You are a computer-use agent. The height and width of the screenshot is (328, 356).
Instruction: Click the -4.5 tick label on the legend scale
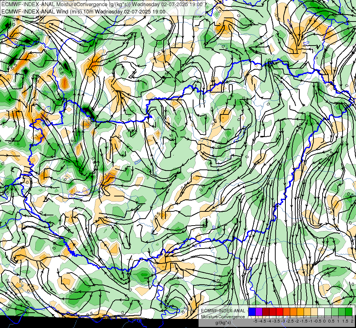tap(262, 321)
